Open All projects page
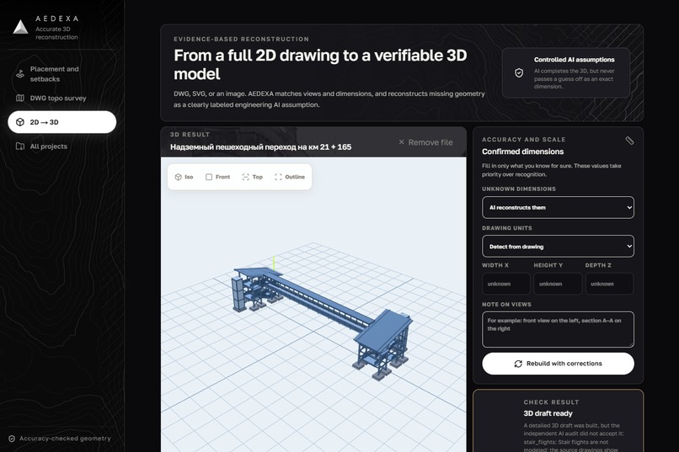 pyautogui.click(x=62, y=146)
